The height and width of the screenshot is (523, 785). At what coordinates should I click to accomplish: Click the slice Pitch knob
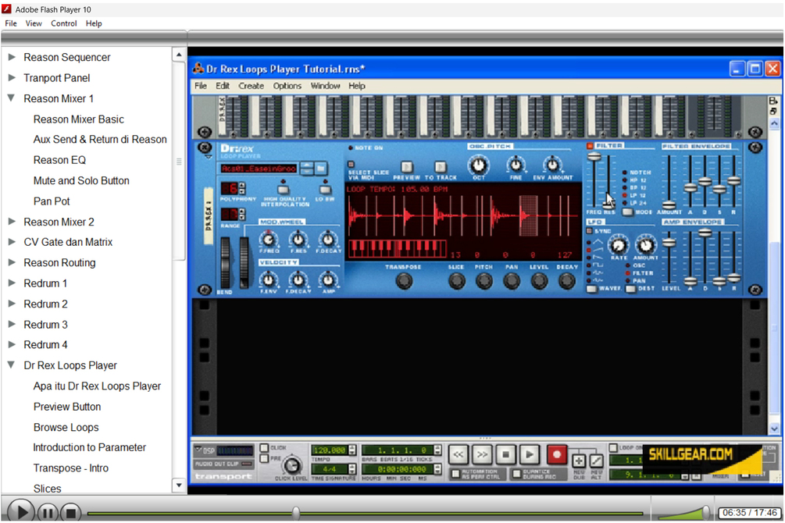(x=483, y=281)
